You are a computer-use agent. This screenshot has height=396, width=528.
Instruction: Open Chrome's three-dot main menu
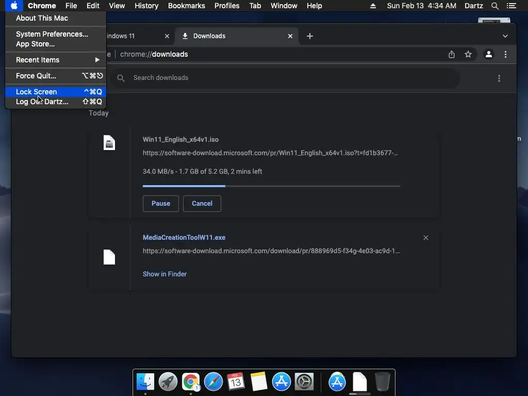pos(505,54)
